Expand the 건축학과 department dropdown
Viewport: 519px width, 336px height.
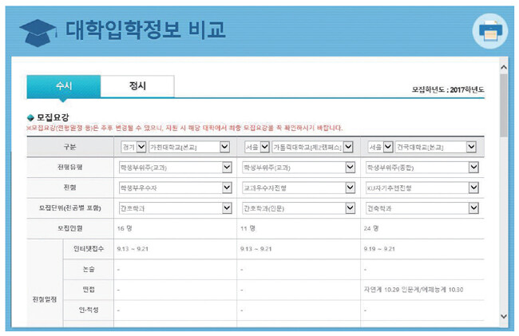(422, 208)
